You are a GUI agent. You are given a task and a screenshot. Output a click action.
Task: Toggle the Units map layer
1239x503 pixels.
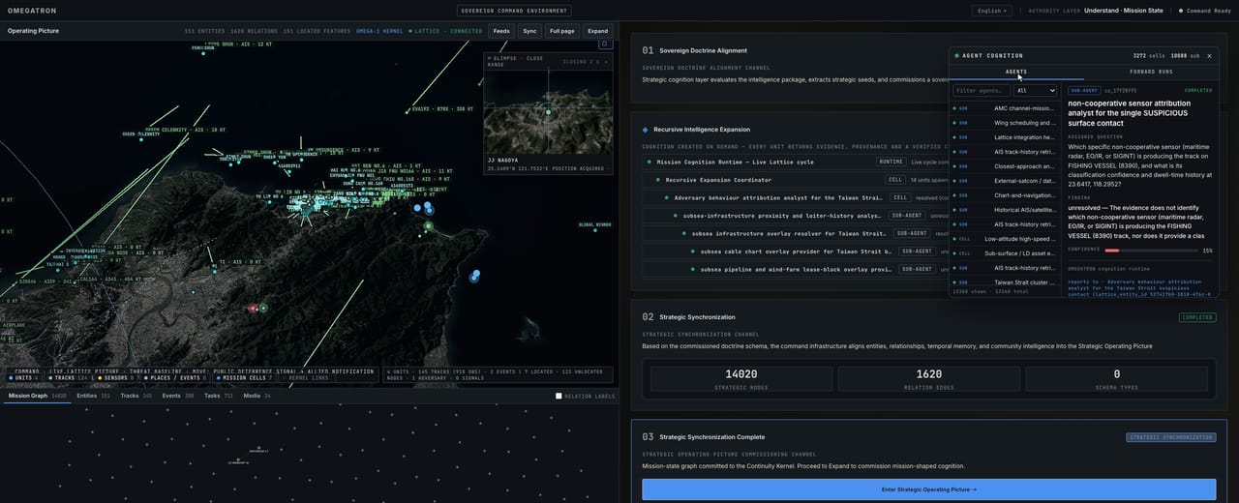[x=23, y=377]
